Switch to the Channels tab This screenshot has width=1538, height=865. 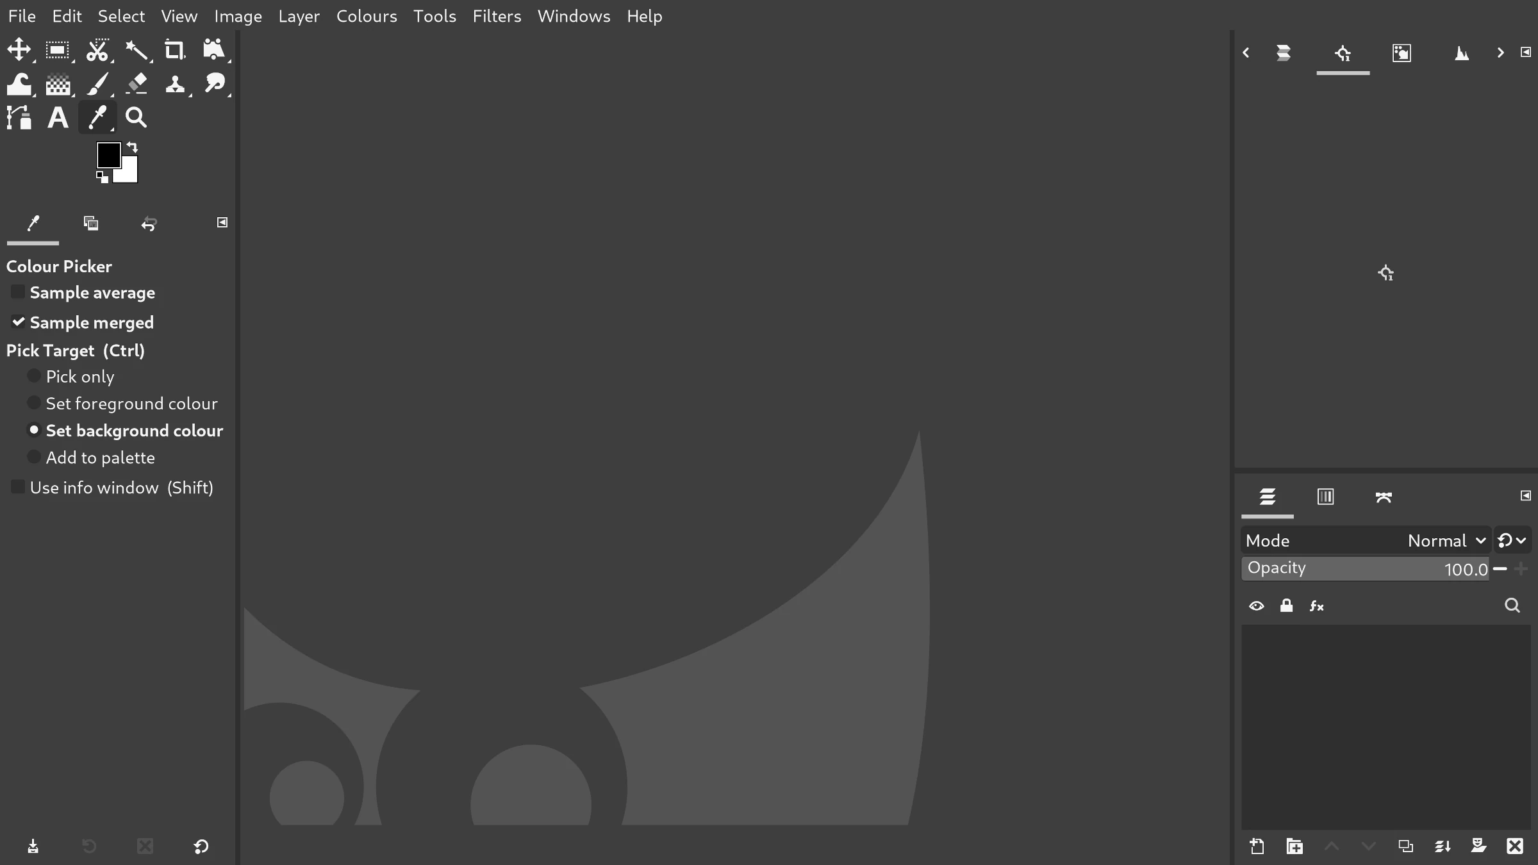pos(1325,497)
